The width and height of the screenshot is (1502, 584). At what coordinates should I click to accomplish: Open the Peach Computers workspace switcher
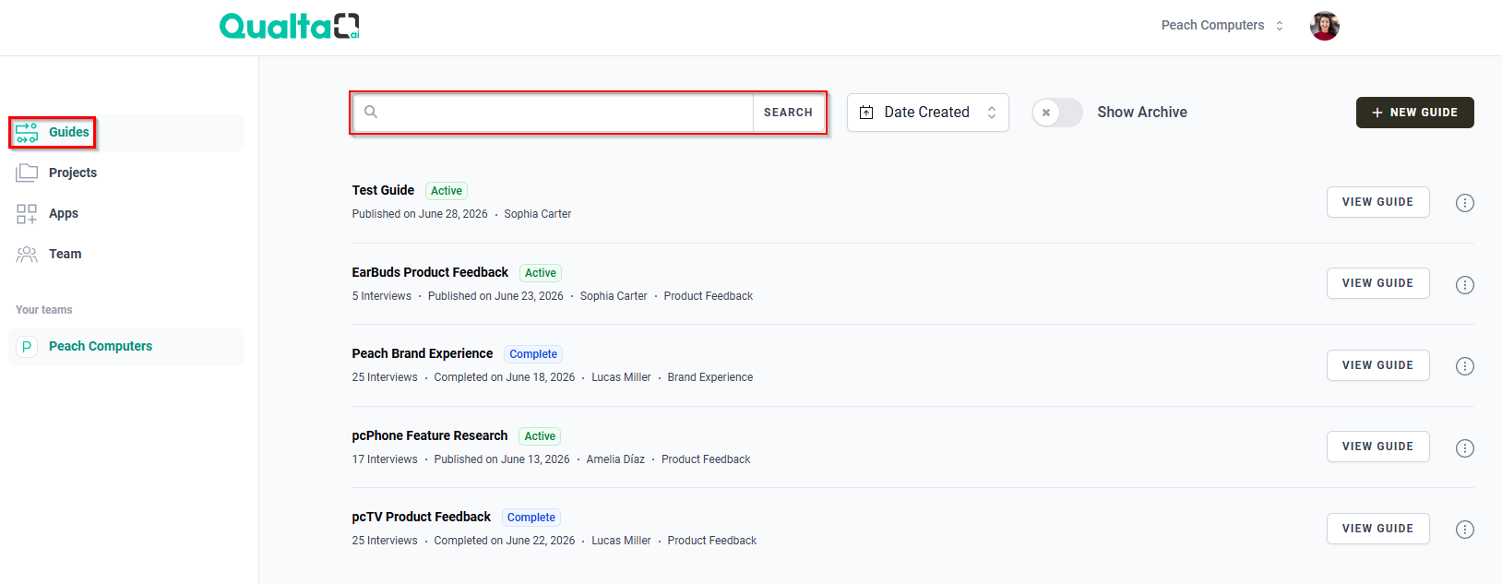(x=1222, y=26)
